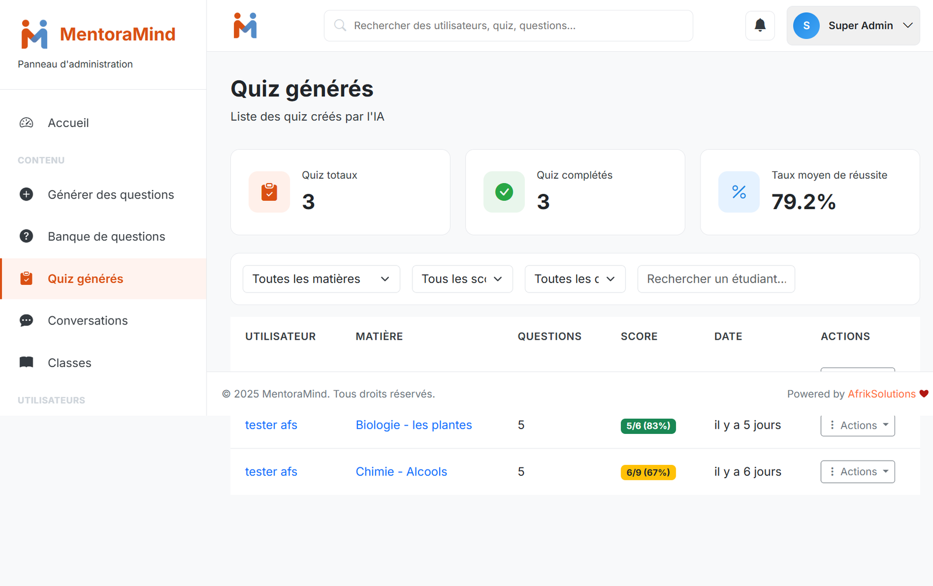Viewport: 933px width, 586px height.
Task: Go to Banque de questions page
Action: [x=106, y=236]
